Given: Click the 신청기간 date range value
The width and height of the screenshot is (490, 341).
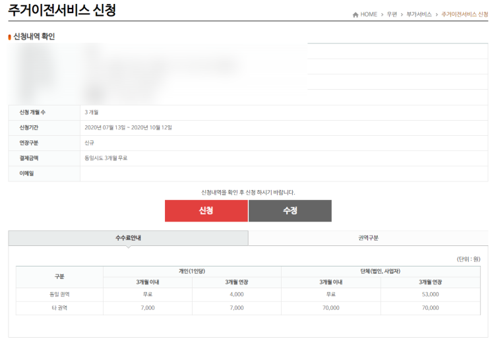Looking at the screenshot, I should [128, 127].
